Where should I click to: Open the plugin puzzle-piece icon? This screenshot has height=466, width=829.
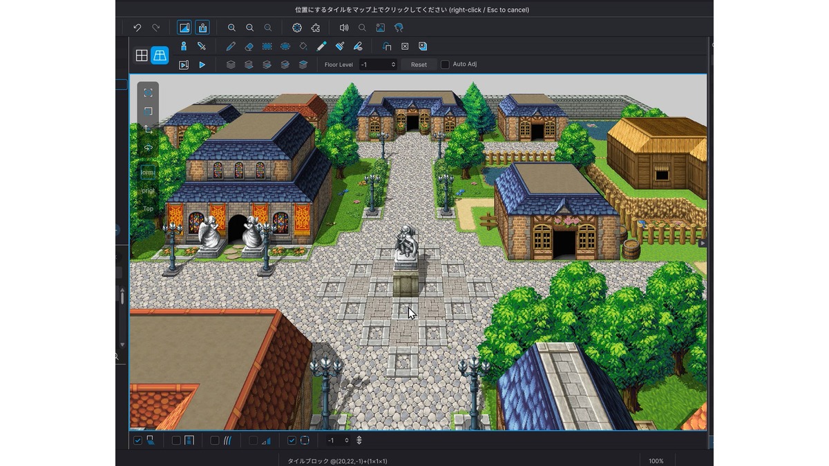pos(315,28)
